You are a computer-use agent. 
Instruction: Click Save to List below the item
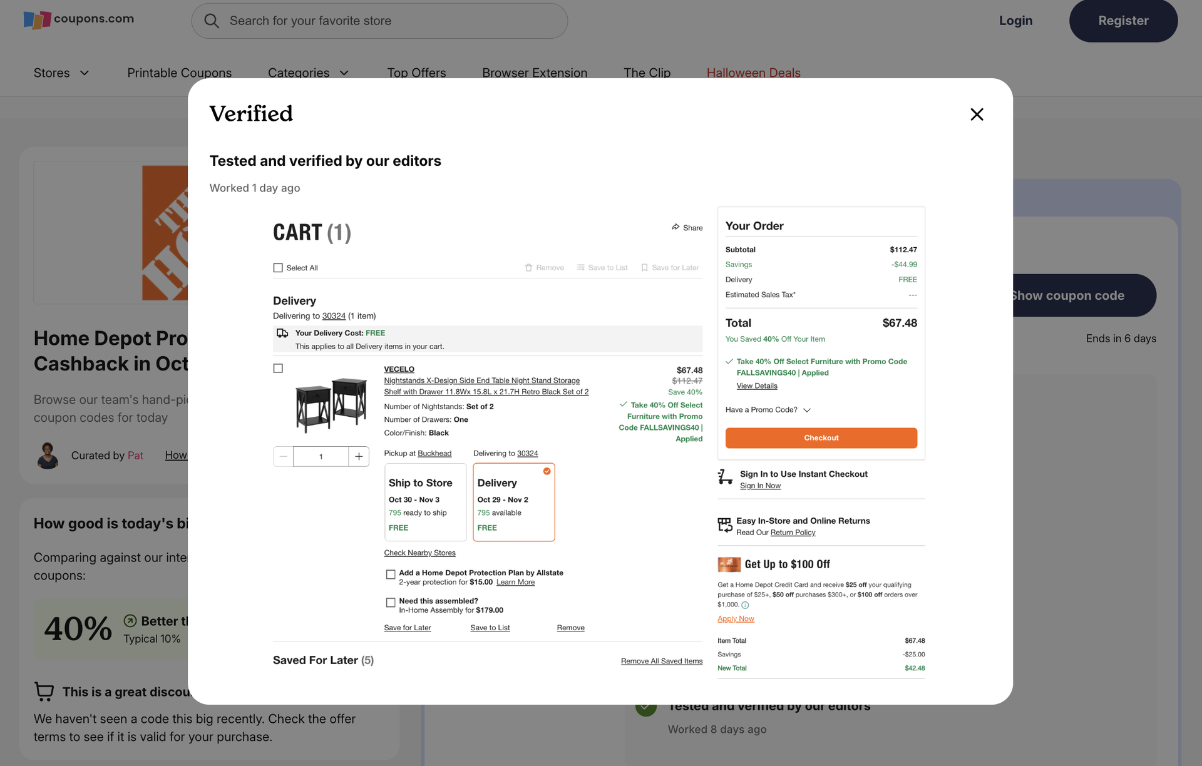coord(490,628)
